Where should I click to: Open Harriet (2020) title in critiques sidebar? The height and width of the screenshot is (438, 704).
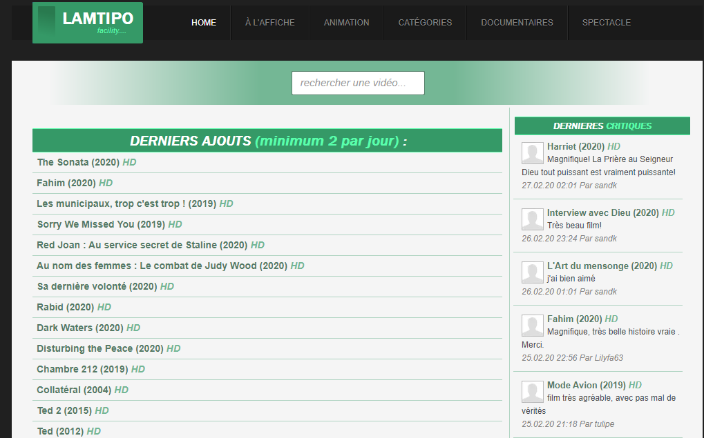(575, 146)
